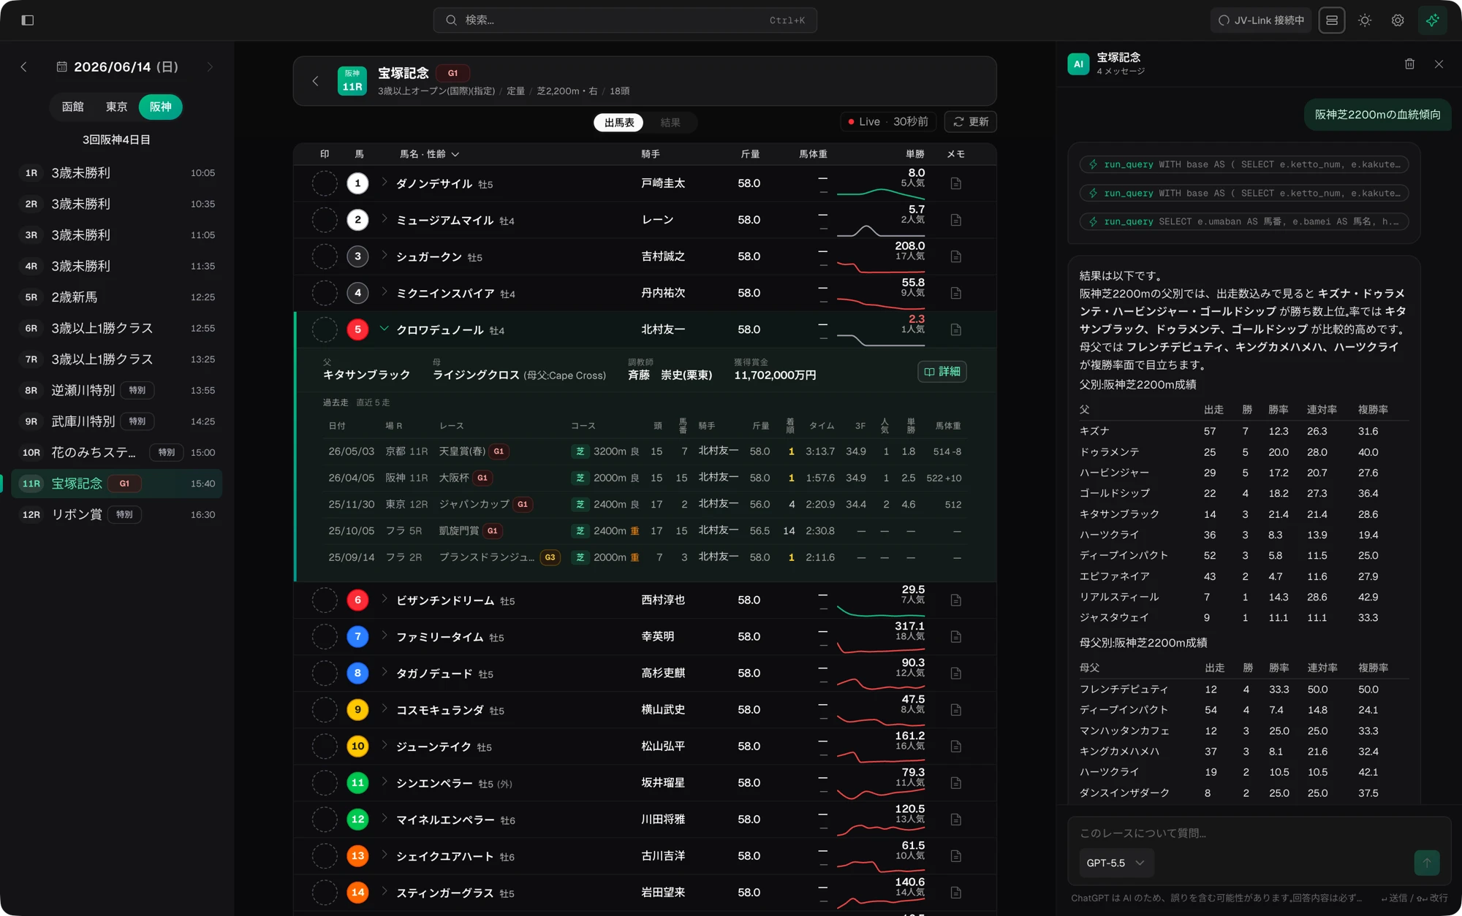The width and height of the screenshot is (1462, 916).
Task: Select the 東京 racecourse tab
Action: (x=116, y=107)
